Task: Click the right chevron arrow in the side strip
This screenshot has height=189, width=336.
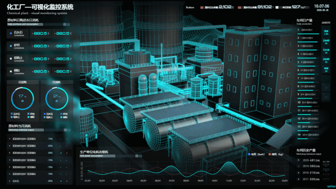Action: tap(326, 88)
